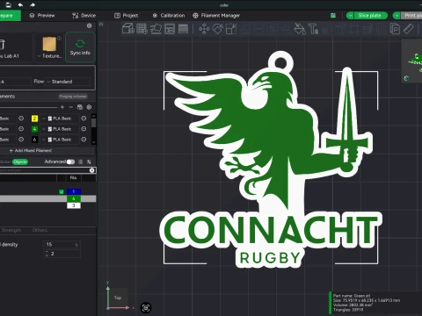The width and height of the screenshot is (422, 316).
Task: Click the Print plate button
Action: pyautogui.click(x=411, y=16)
